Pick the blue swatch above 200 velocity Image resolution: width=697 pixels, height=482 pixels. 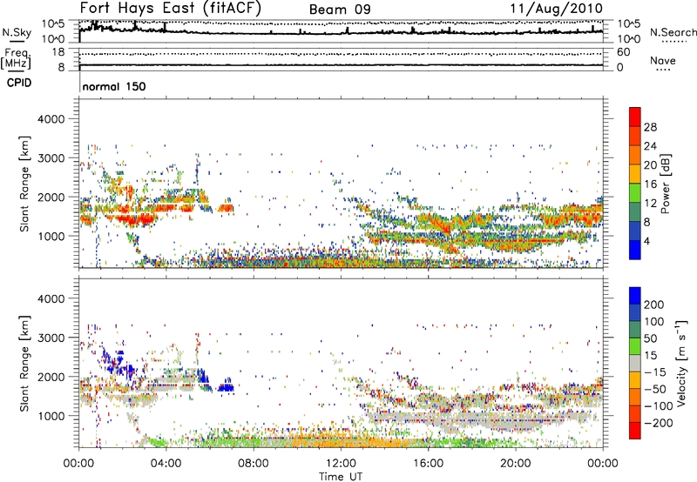tap(635, 296)
